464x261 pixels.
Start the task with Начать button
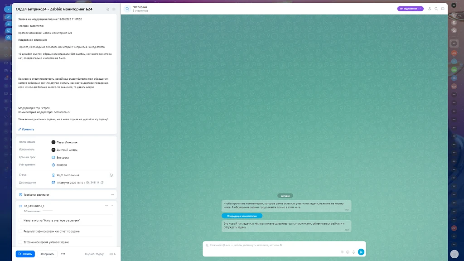(25, 254)
